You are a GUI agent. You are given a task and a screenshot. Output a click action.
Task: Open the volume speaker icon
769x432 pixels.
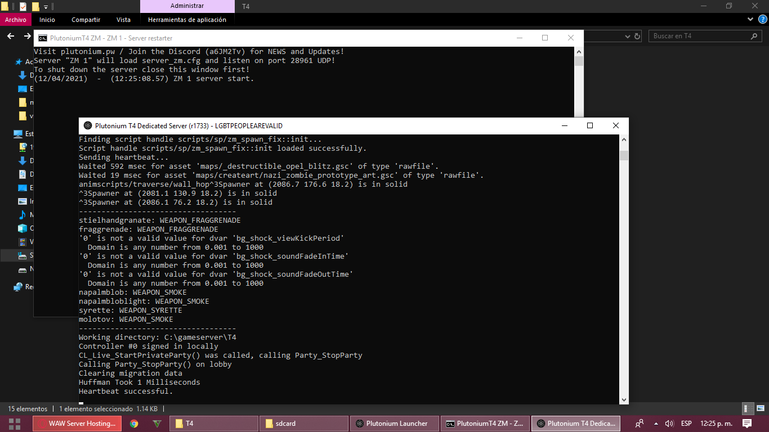pyautogui.click(x=670, y=424)
